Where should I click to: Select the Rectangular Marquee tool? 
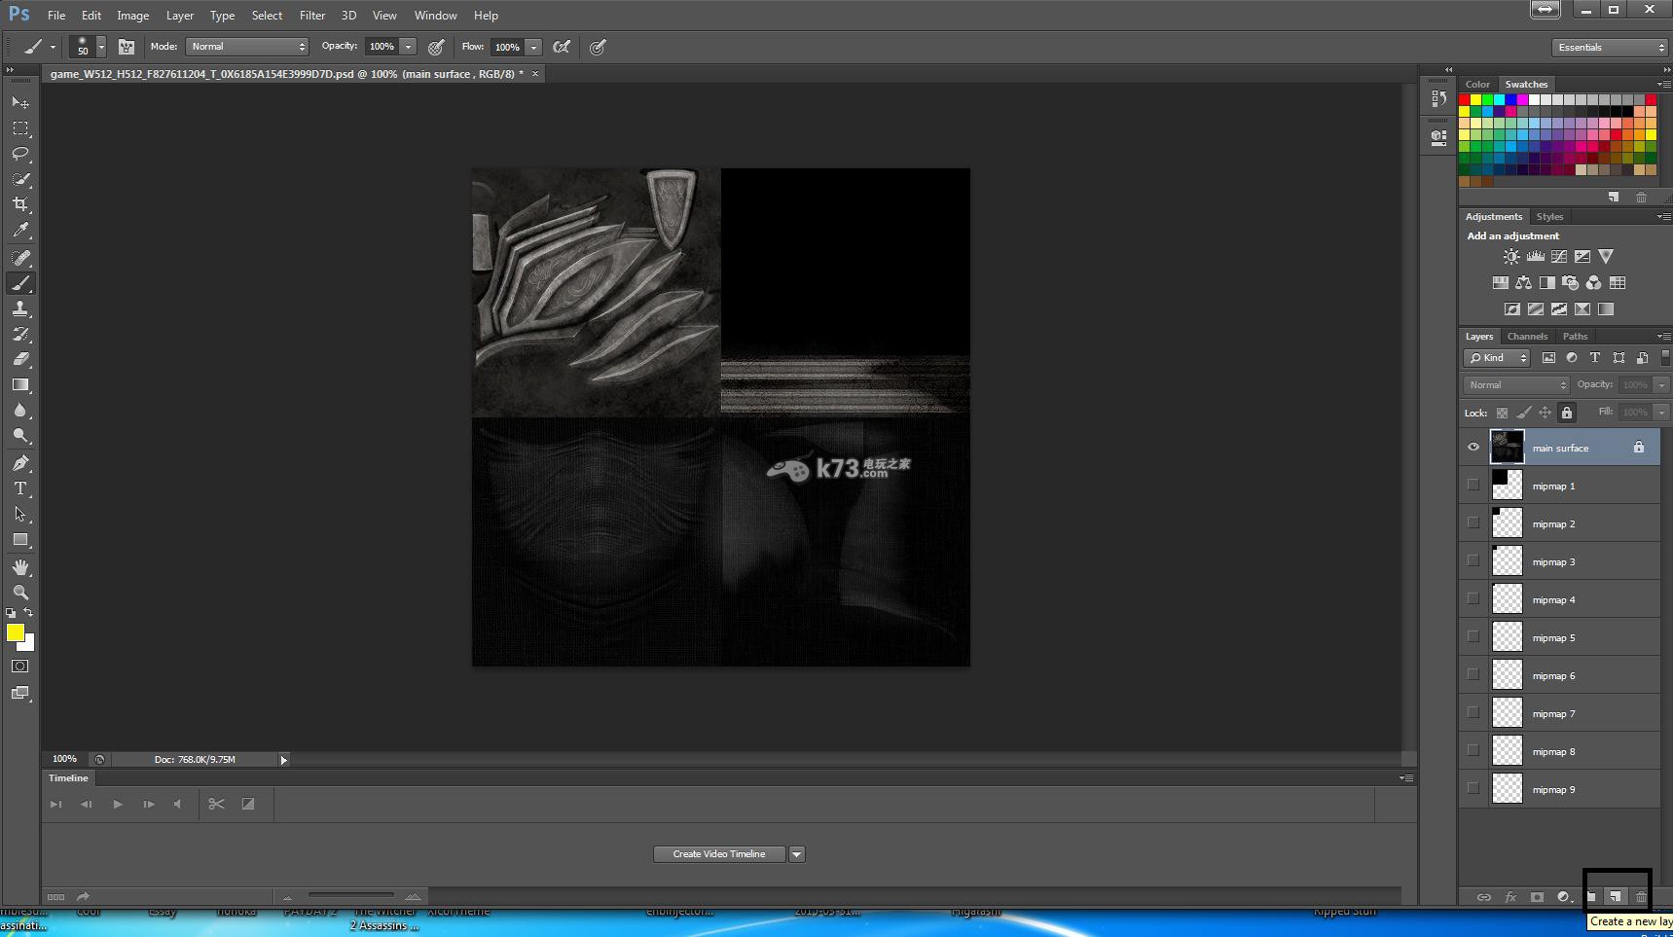point(20,128)
